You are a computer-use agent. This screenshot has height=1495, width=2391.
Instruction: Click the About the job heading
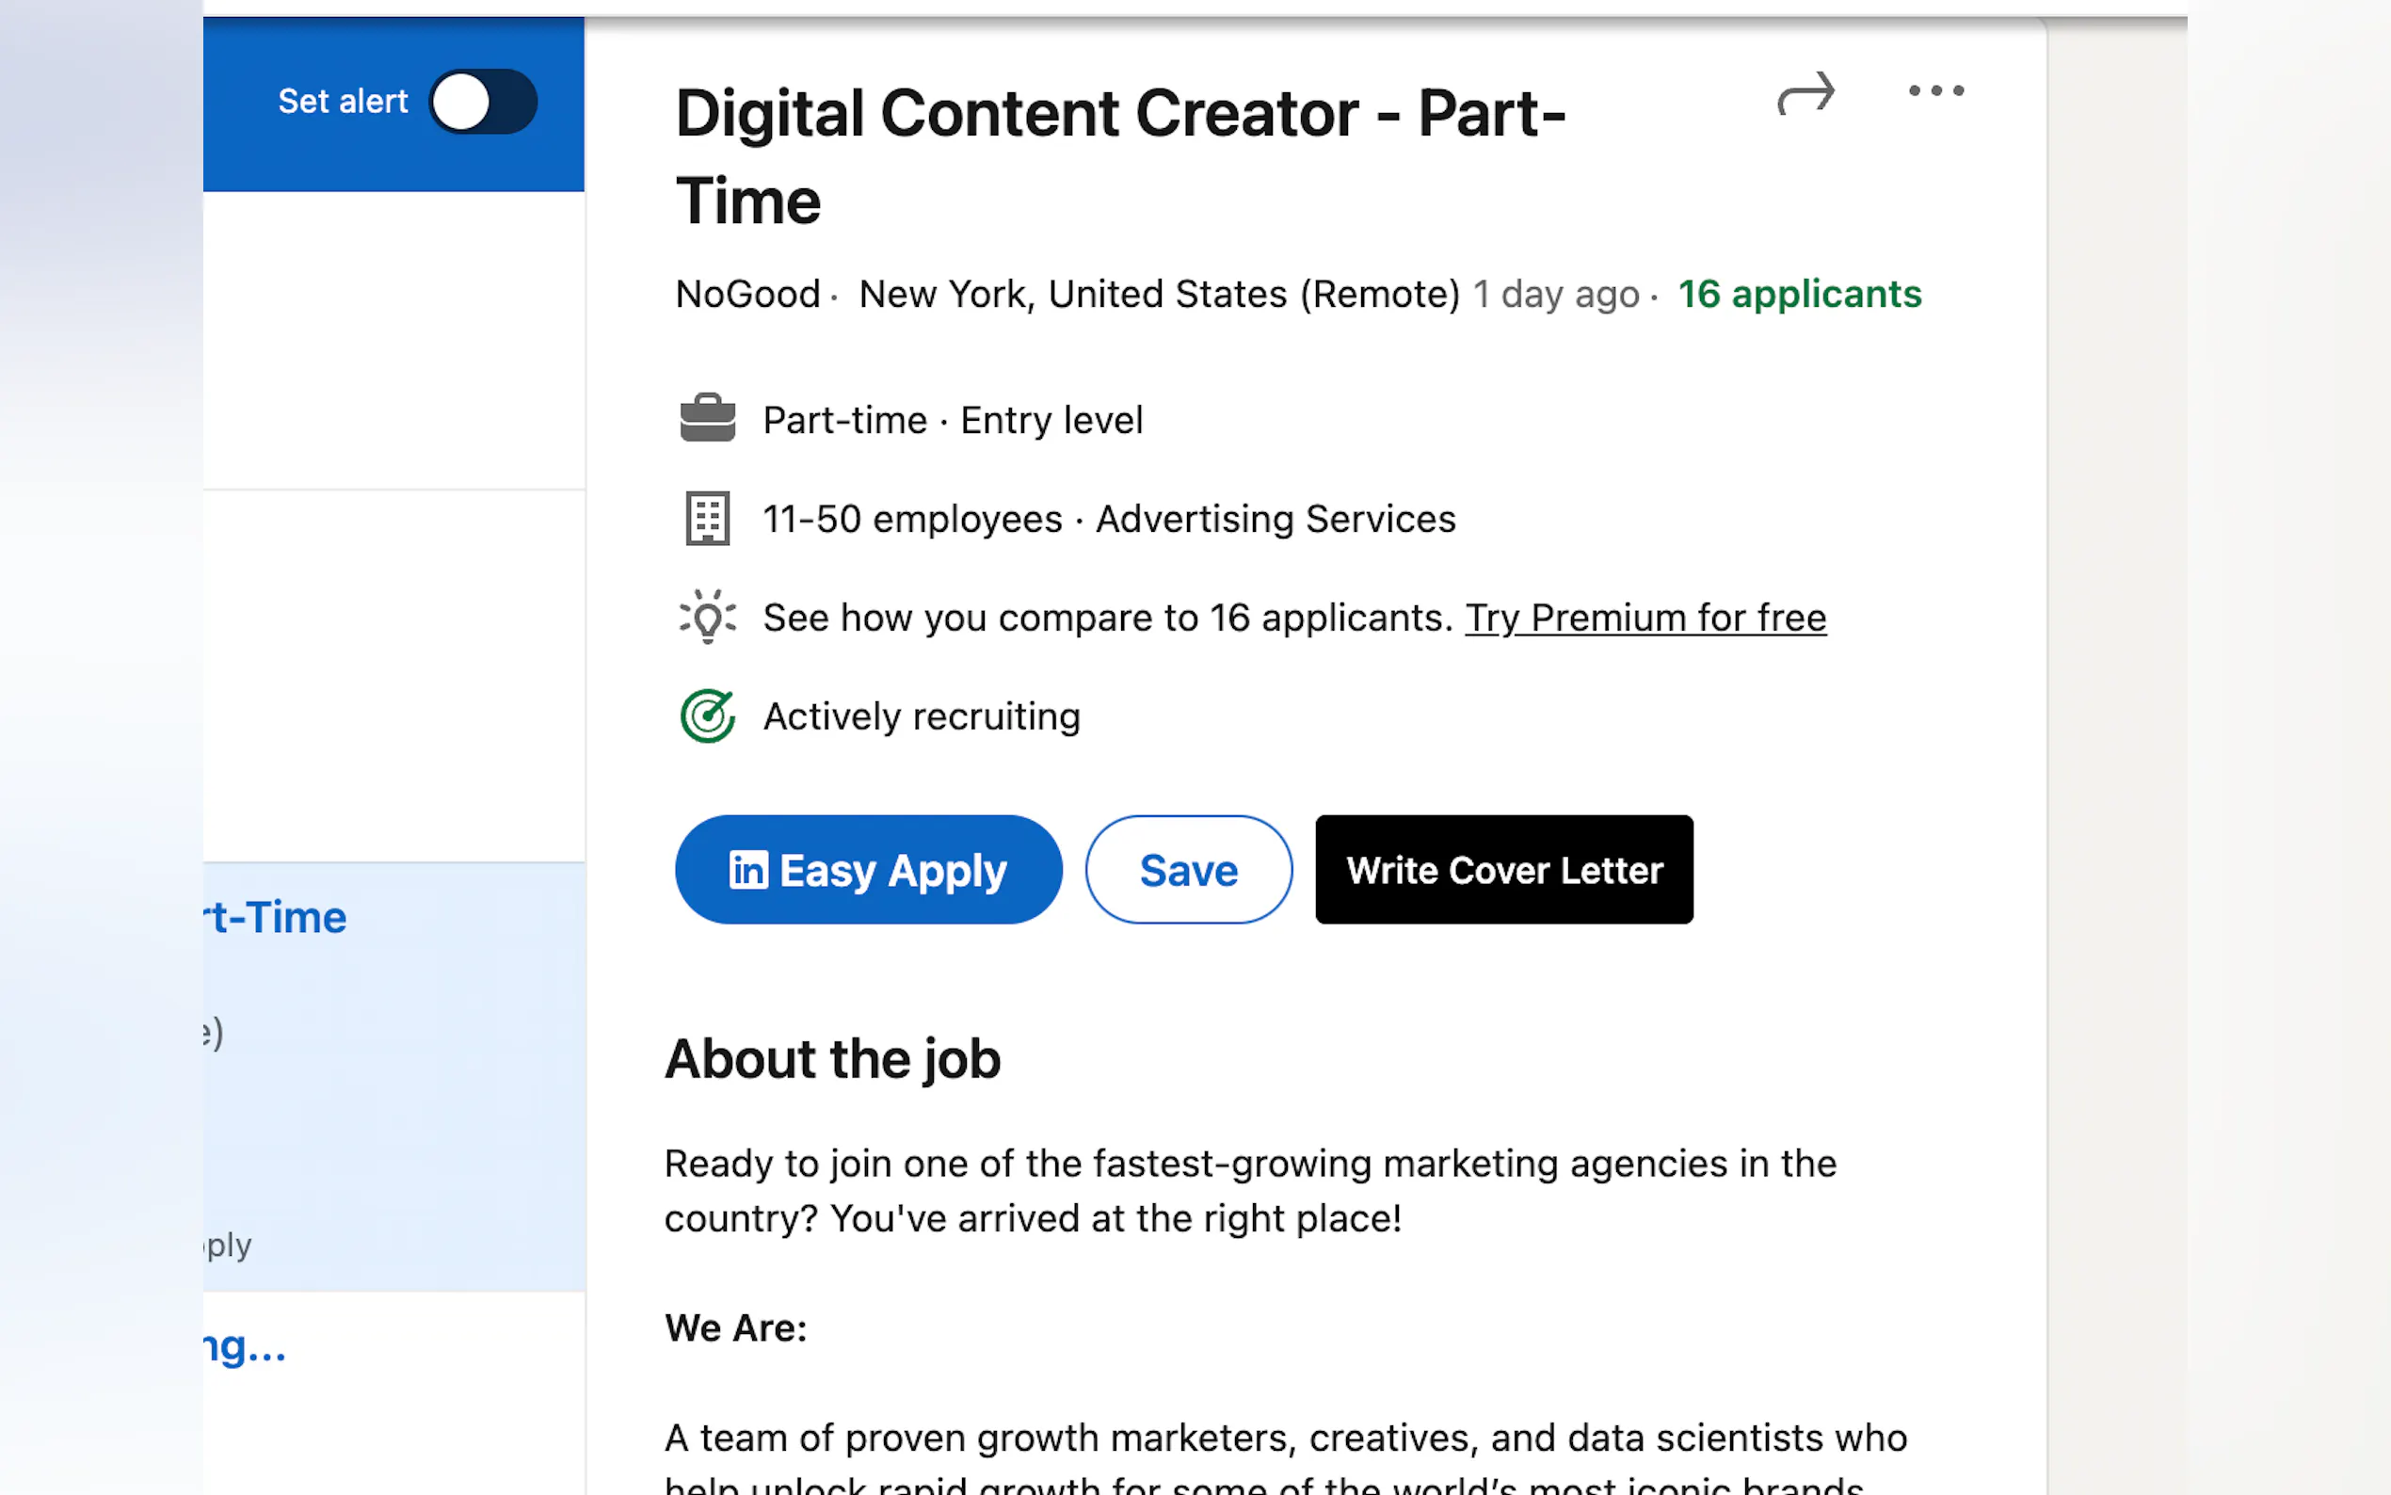pyautogui.click(x=832, y=1059)
